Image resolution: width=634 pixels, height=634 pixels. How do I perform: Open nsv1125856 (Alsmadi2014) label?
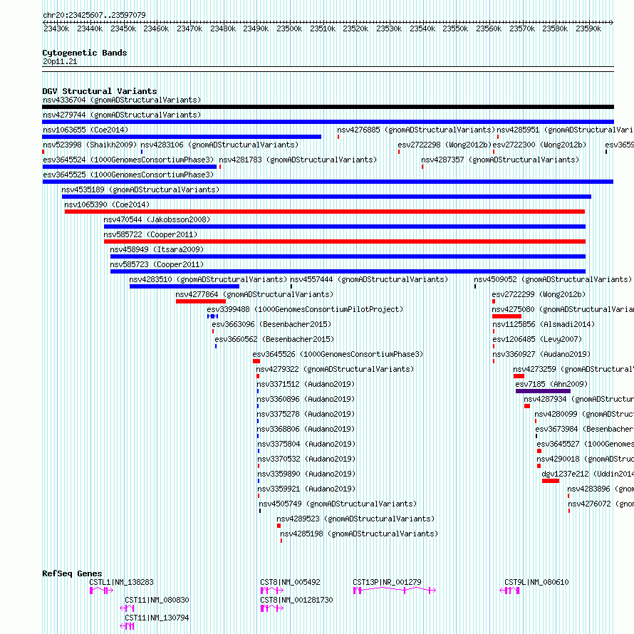coord(544,324)
